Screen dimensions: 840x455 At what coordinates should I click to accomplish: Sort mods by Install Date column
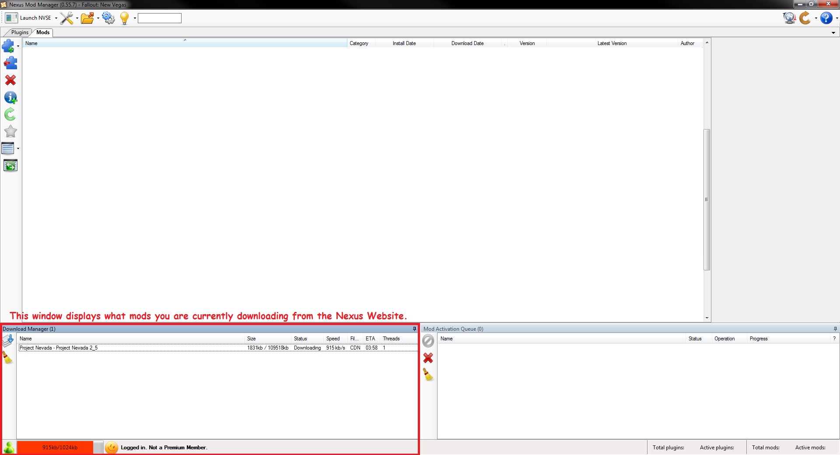click(404, 43)
